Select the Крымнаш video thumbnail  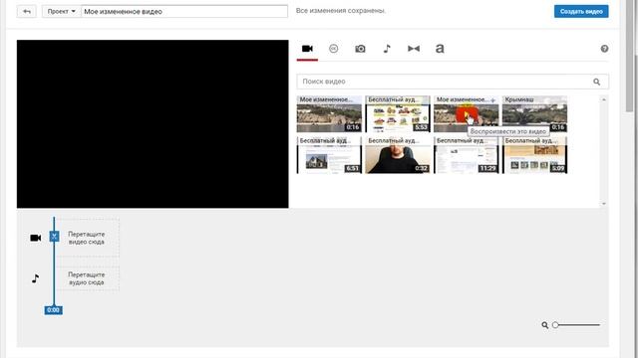534,114
